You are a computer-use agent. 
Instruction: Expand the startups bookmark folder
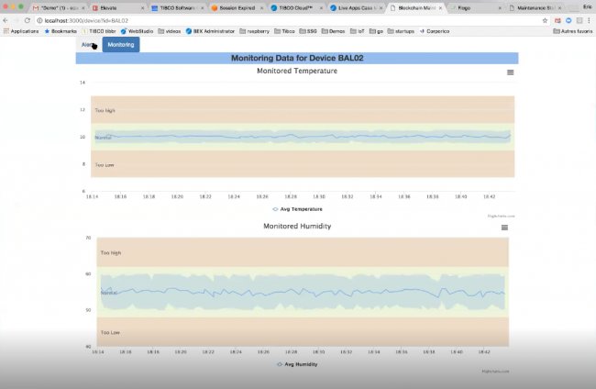point(401,31)
